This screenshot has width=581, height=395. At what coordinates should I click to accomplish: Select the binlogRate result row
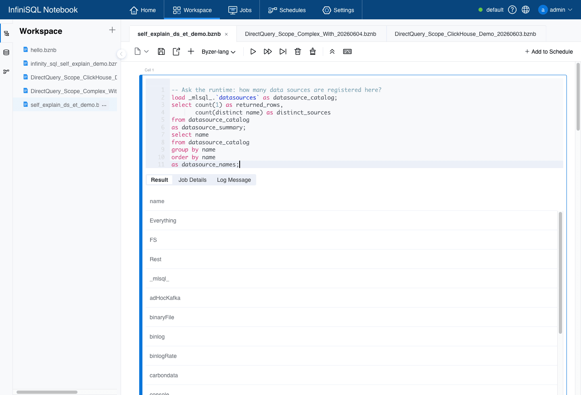(351, 356)
